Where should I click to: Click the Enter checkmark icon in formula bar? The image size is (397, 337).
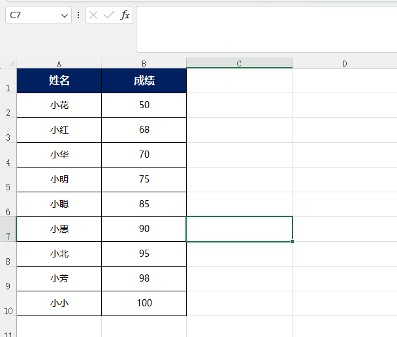(109, 15)
